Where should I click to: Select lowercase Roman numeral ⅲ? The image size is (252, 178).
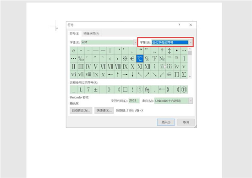[169, 67]
